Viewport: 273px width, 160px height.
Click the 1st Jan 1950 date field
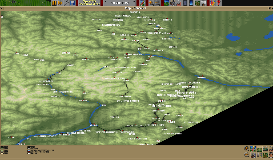click(120, 3)
